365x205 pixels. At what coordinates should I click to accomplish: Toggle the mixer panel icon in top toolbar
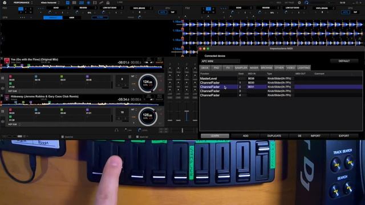(82, 3)
